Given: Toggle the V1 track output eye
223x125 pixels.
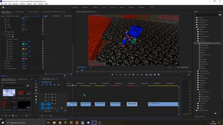Looking at the screenshot, I should (x=55, y=103).
